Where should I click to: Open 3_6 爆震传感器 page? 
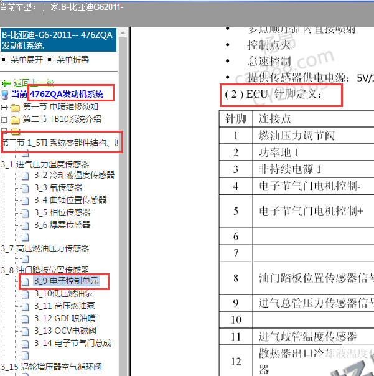tap(62, 225)
